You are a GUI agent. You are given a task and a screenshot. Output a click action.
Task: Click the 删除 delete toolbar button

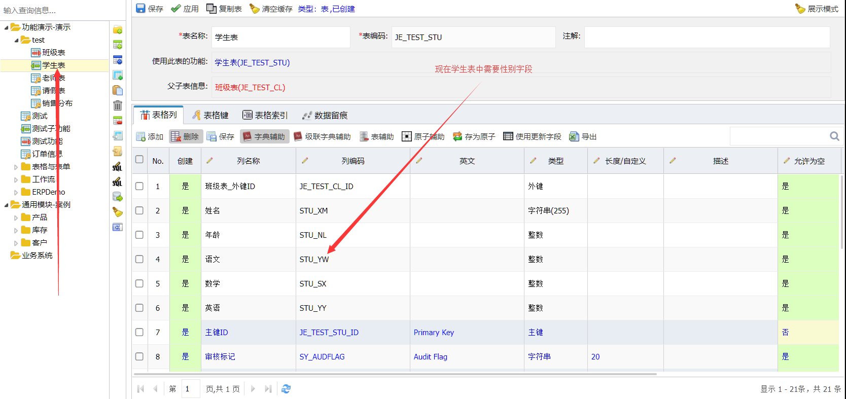185,136
